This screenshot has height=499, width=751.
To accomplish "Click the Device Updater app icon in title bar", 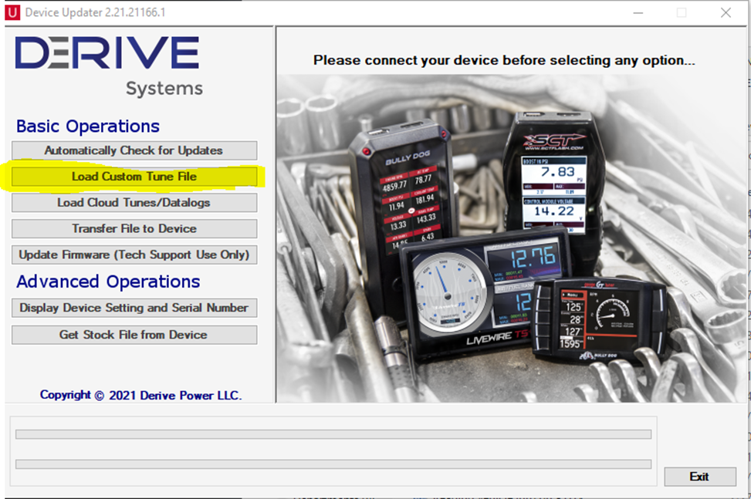I will (12, 12).
